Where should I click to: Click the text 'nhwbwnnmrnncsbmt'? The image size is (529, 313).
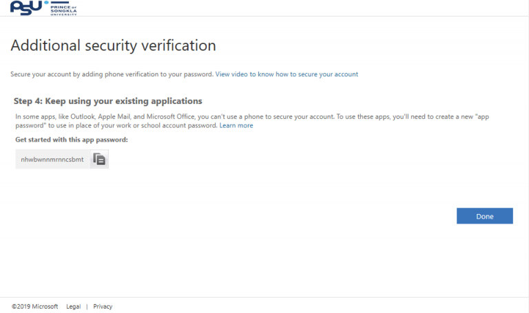pyautogui.click(x=52, y=159)
